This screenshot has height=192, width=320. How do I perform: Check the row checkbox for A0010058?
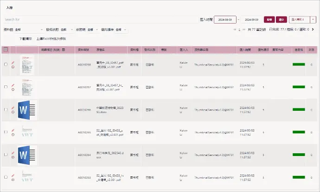point(6,65)
